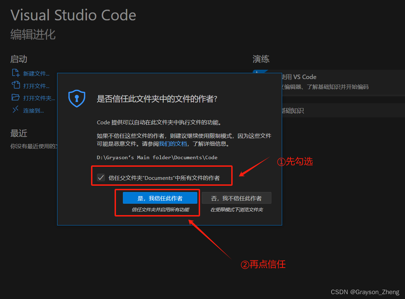Click the 最近 section heading
This screenshot has width=405, height=299.
click(x=19, y=133)
